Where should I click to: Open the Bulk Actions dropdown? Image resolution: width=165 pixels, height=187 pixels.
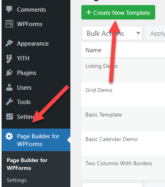pos(112,33)
